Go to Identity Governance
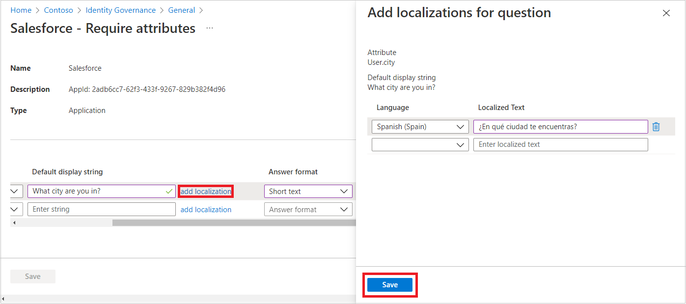Viewport: 686px width, 304px height. [120, 10]
